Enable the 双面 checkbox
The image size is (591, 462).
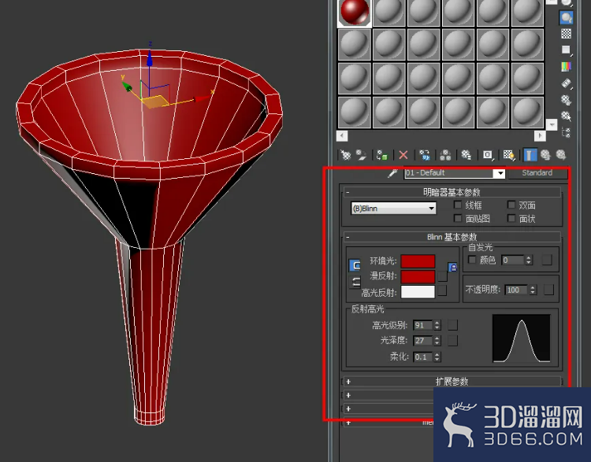coord(511,205)
